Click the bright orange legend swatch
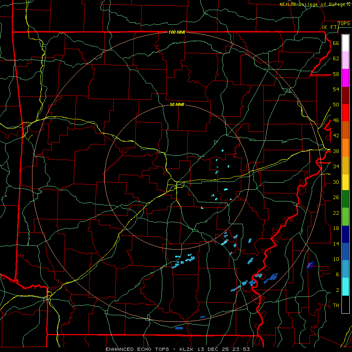The width and height of the screenshot is (352, 352). (x=345, y=148)
